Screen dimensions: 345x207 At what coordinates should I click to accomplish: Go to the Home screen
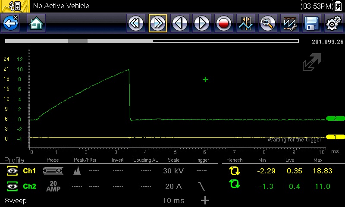36,23
